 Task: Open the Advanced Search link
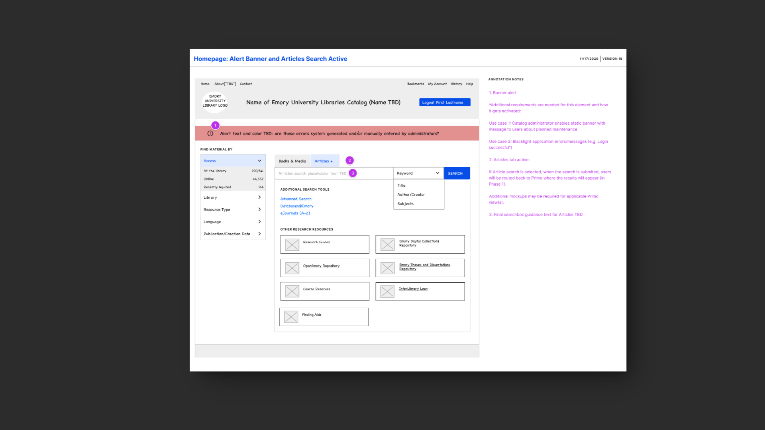[x=296, y=199]
